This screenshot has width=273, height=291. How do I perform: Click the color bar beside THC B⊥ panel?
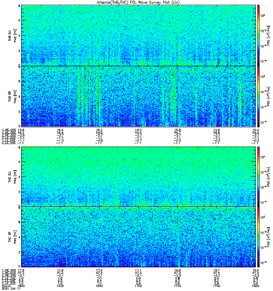(258, 177)
